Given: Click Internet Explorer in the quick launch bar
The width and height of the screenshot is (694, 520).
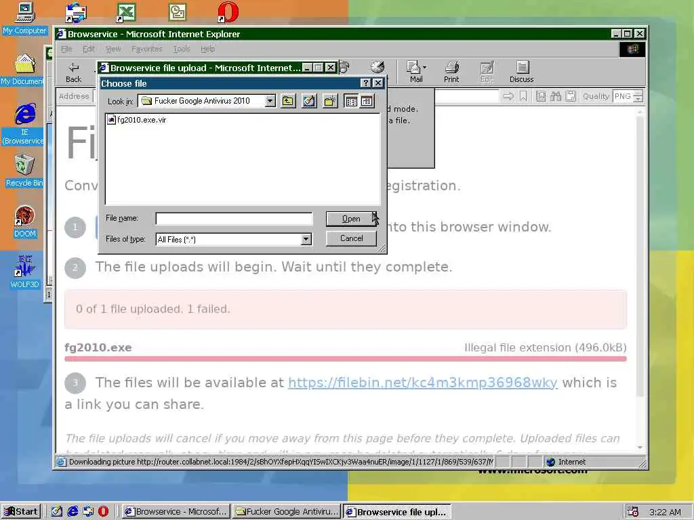Looking at the screenshot, I should (73, 512).
